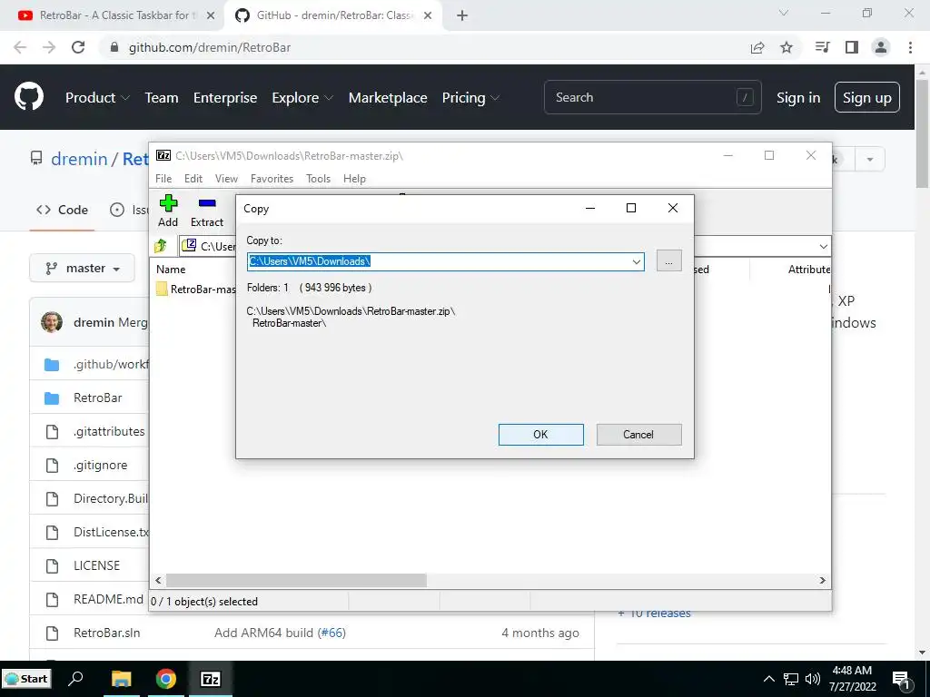Click Chrome icon in taskbar
The width and height of the screenshot is (930, 697).
166,679
